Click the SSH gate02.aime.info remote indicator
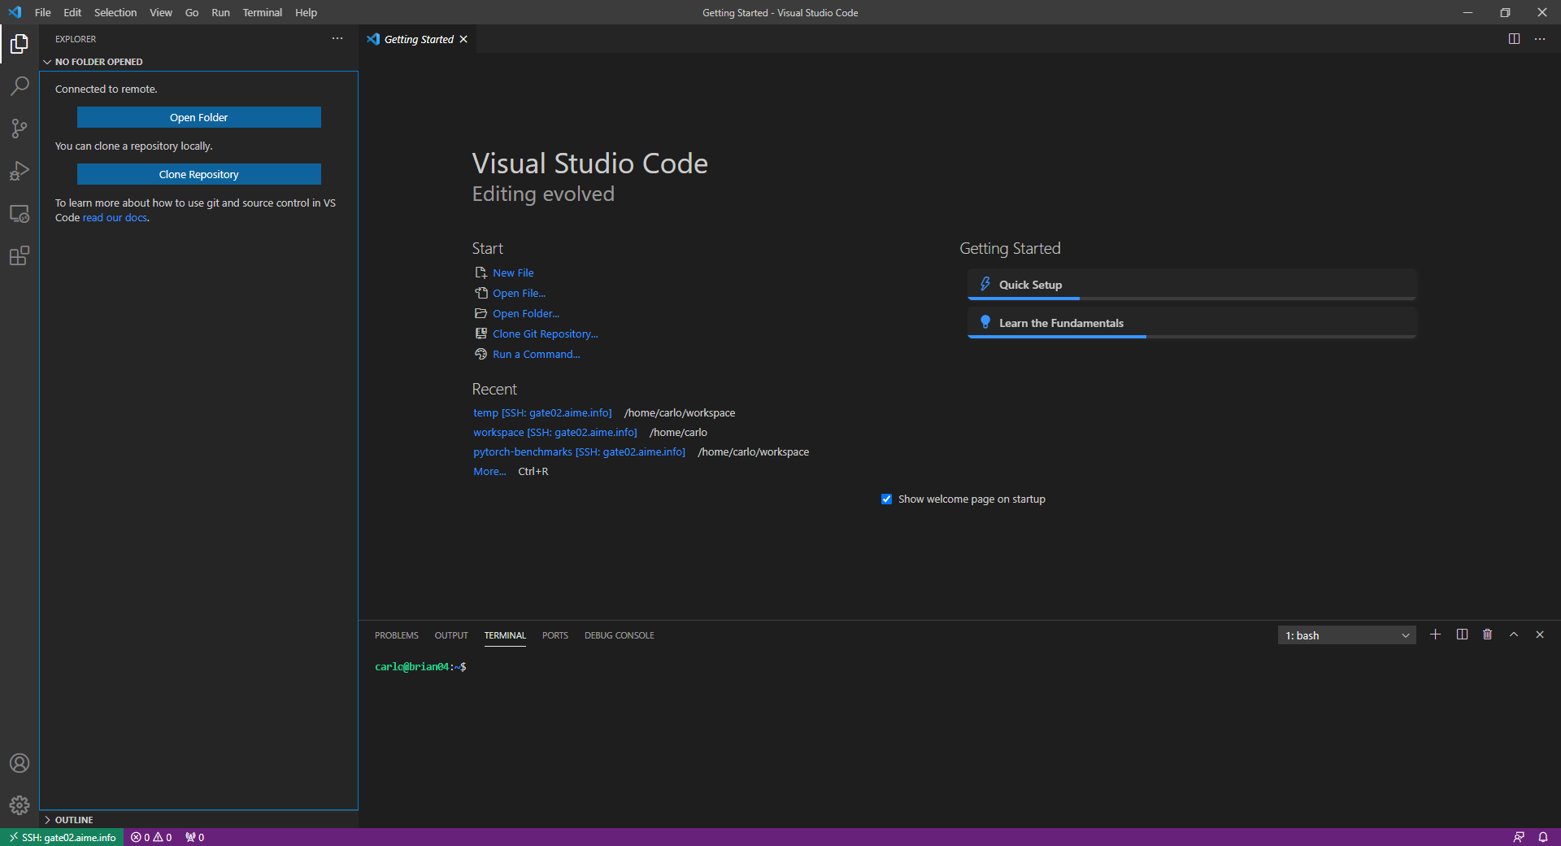The height and width of the screenshot is (846, 1561). [x=62, y=837]
